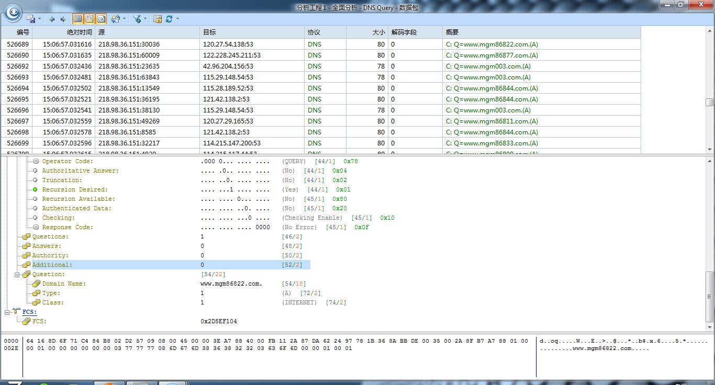Sort packets by the 绝对时间 column header
This screenshot has width=715, height=385.
tap(79, 32)
